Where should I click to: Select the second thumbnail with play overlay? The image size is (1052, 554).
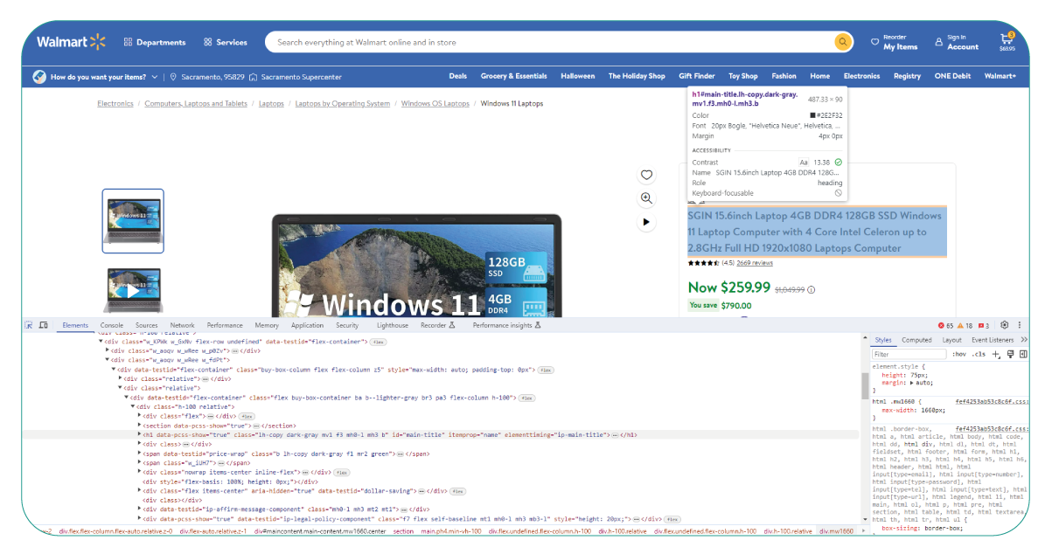pos(133,290)
